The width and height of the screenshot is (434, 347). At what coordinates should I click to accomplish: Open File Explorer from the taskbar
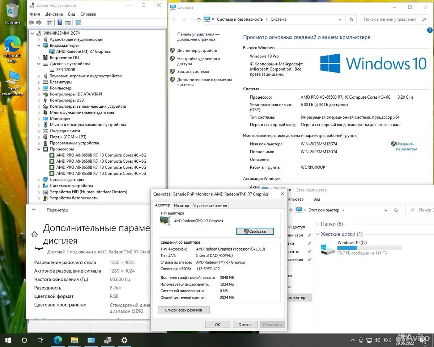point(75,340)
